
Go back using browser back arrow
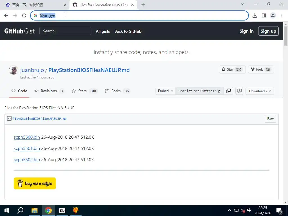pos(6,15)
